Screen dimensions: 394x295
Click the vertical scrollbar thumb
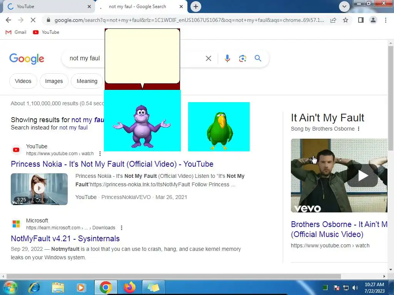tap(391, 98)
